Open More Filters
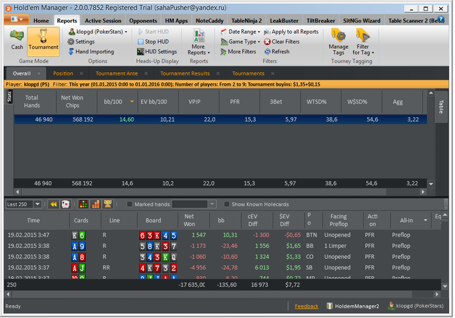The image size is (455, 318). (239, 51)
